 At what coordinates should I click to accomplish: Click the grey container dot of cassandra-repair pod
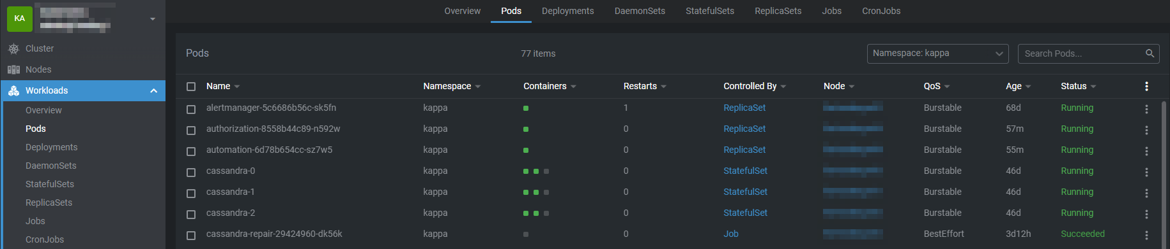(x=526, y=234)
